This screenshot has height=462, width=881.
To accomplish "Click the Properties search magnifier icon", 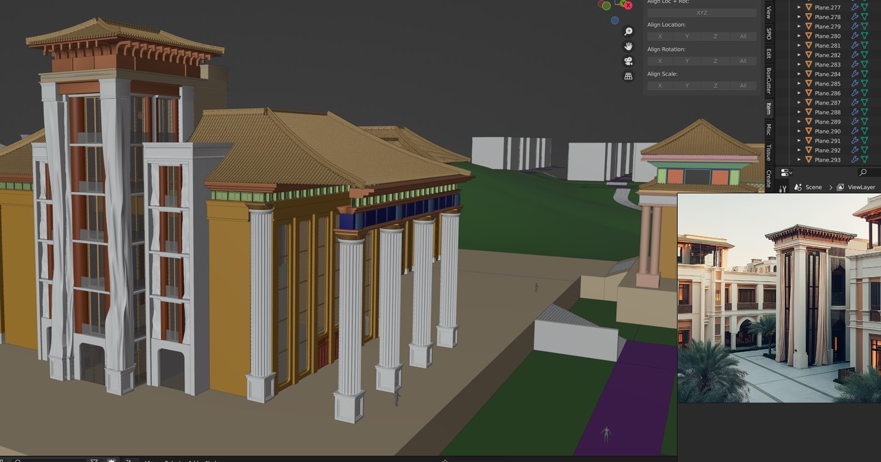I will (x=863, y=173).
